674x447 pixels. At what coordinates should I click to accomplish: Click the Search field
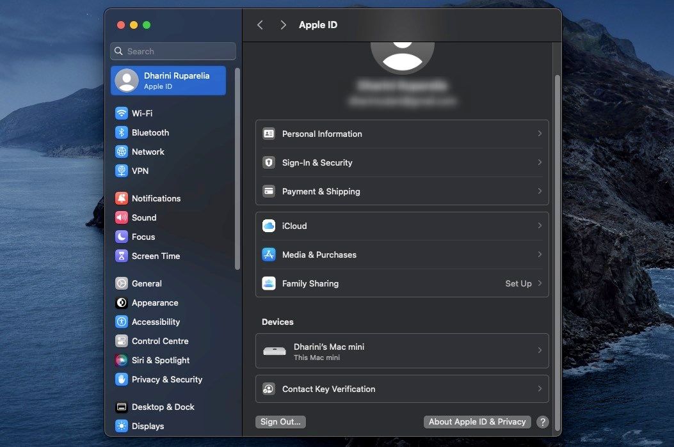tap(173, 51)
